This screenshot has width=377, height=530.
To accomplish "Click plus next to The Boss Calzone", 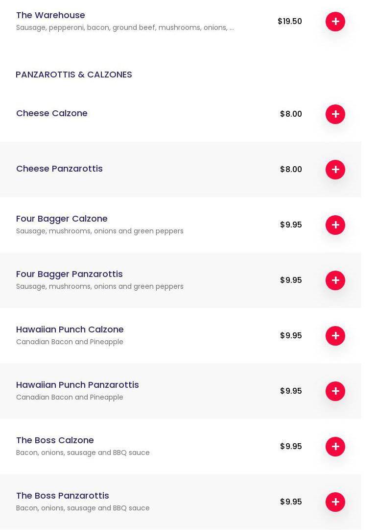I will click(x=335, y=447).
